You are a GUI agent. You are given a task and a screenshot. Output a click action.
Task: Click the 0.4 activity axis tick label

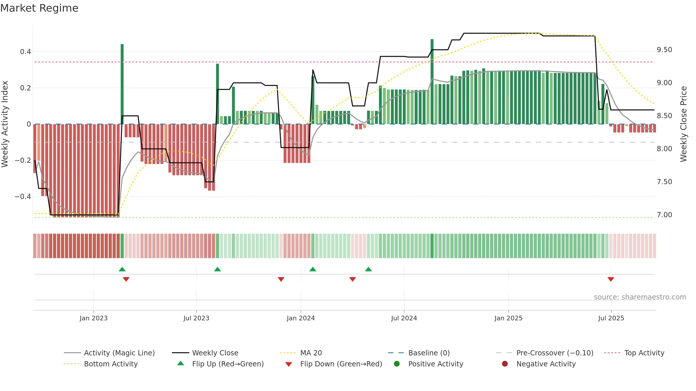[26, 52]
